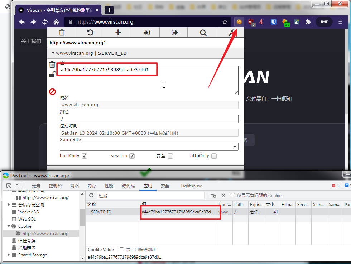This screenshot has width=351, height=264.
Task: Enable the 安全 secure checkbox
Action: coord(170,156)
